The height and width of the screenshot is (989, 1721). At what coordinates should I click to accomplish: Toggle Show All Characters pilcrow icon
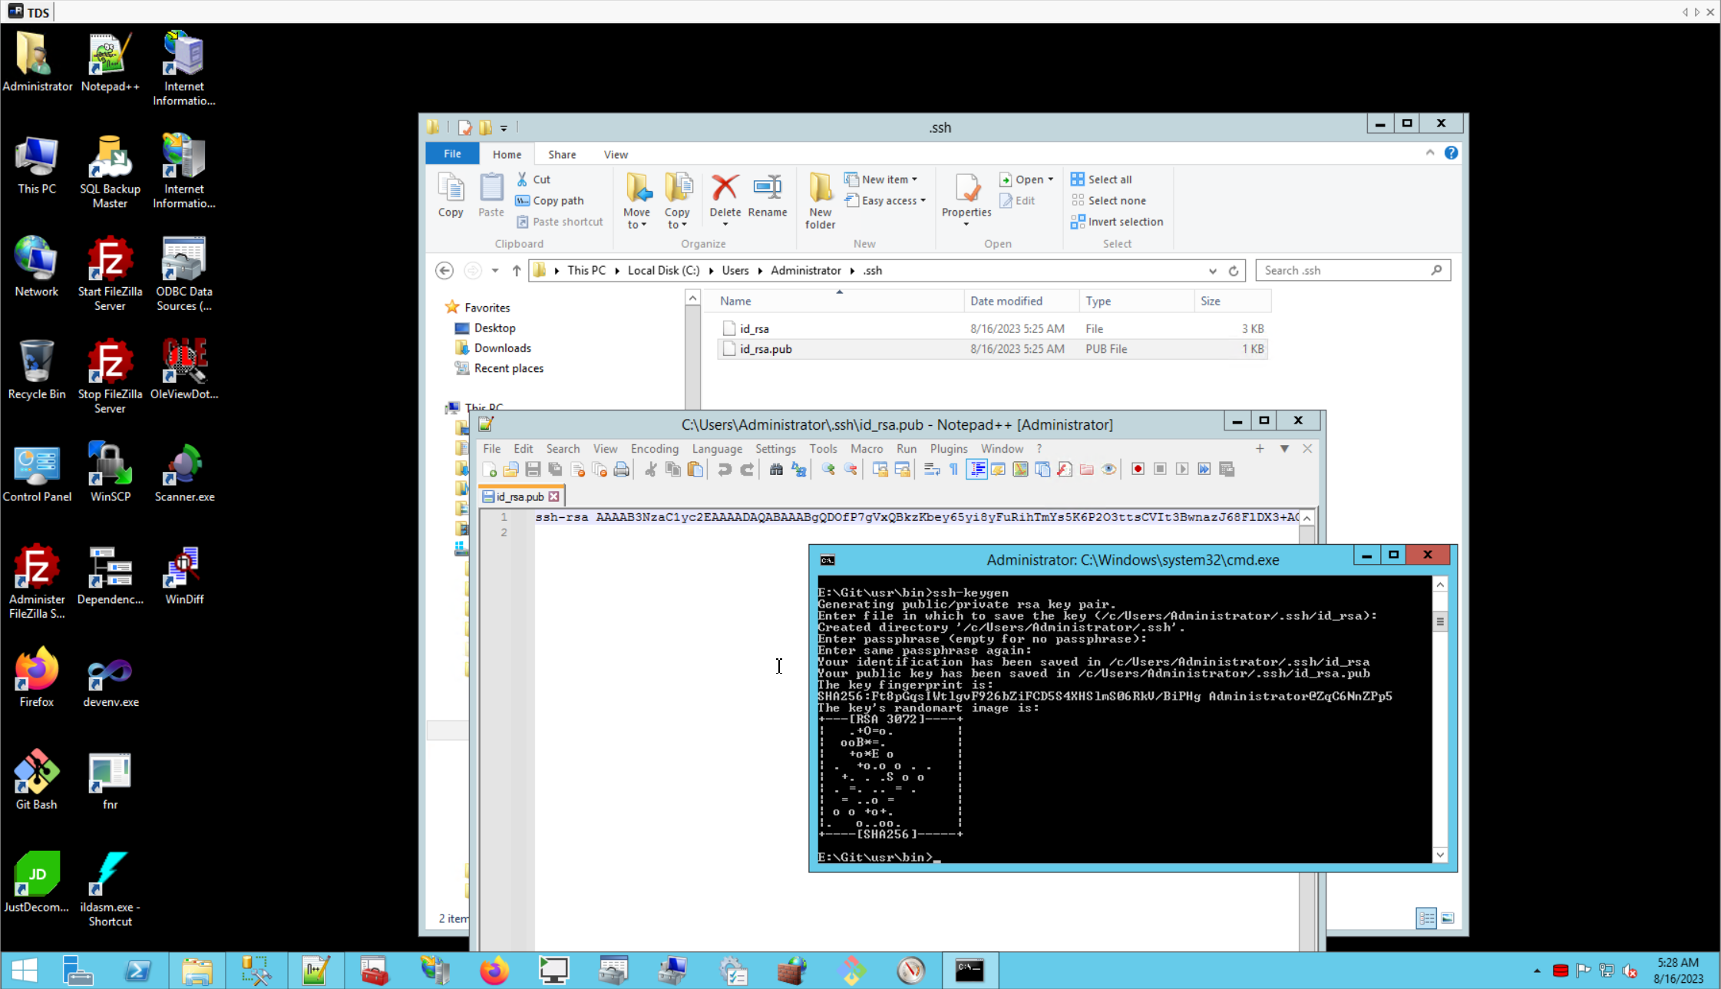pyautogui.click(x=953, y=470)
